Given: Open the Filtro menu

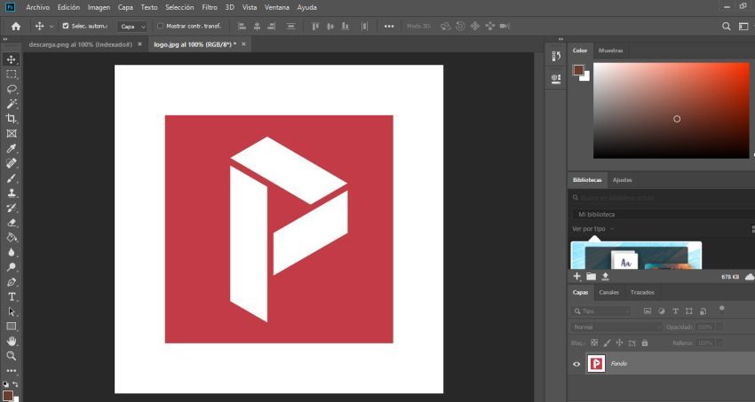Looking at the screenshot, I should (210, 7).
